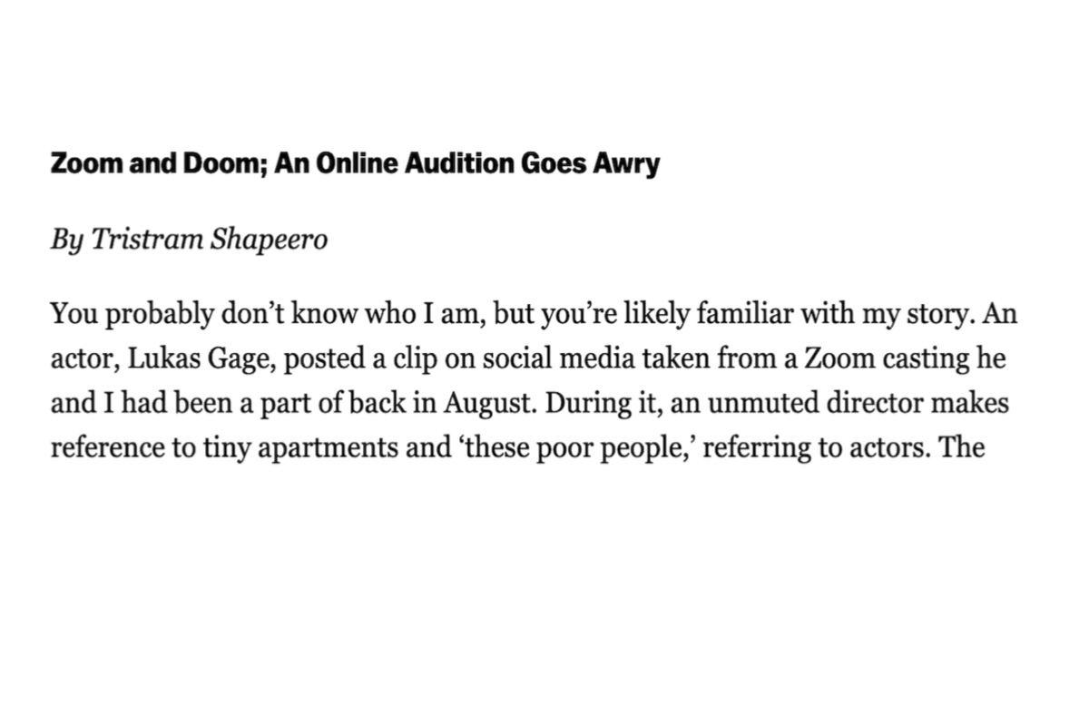
Task: Click the headline "Zoom and Doom" title
Action: pyautogui.click(x=354, y=165)
